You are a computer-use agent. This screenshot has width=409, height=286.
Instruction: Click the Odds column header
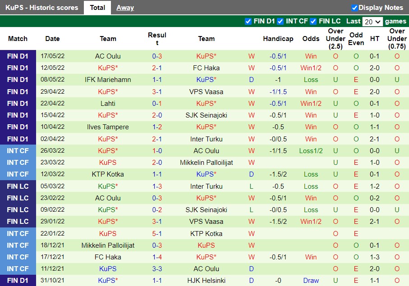(311, 39)
